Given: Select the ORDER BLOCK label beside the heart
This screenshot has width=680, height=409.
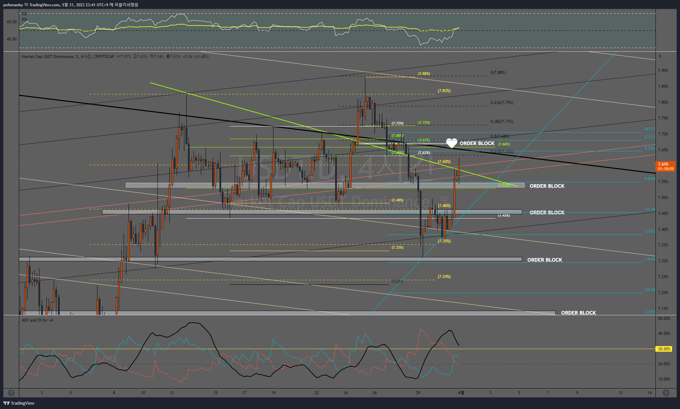Looking at the screenshot, I should click(477, 143).
